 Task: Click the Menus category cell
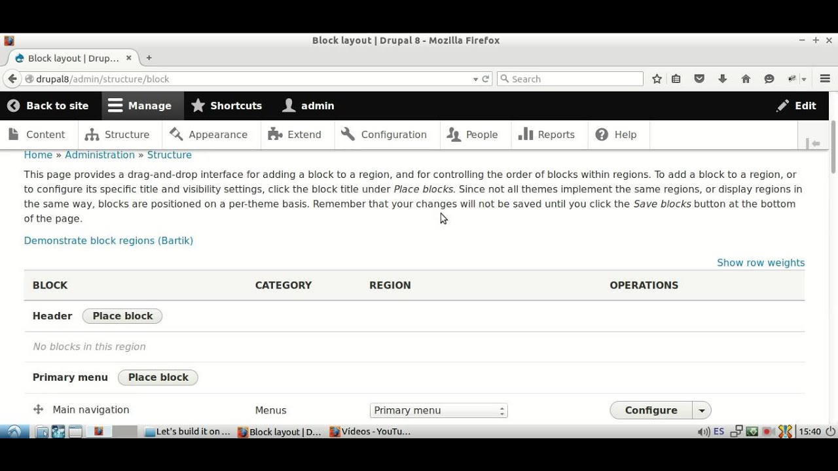point(271,410)
